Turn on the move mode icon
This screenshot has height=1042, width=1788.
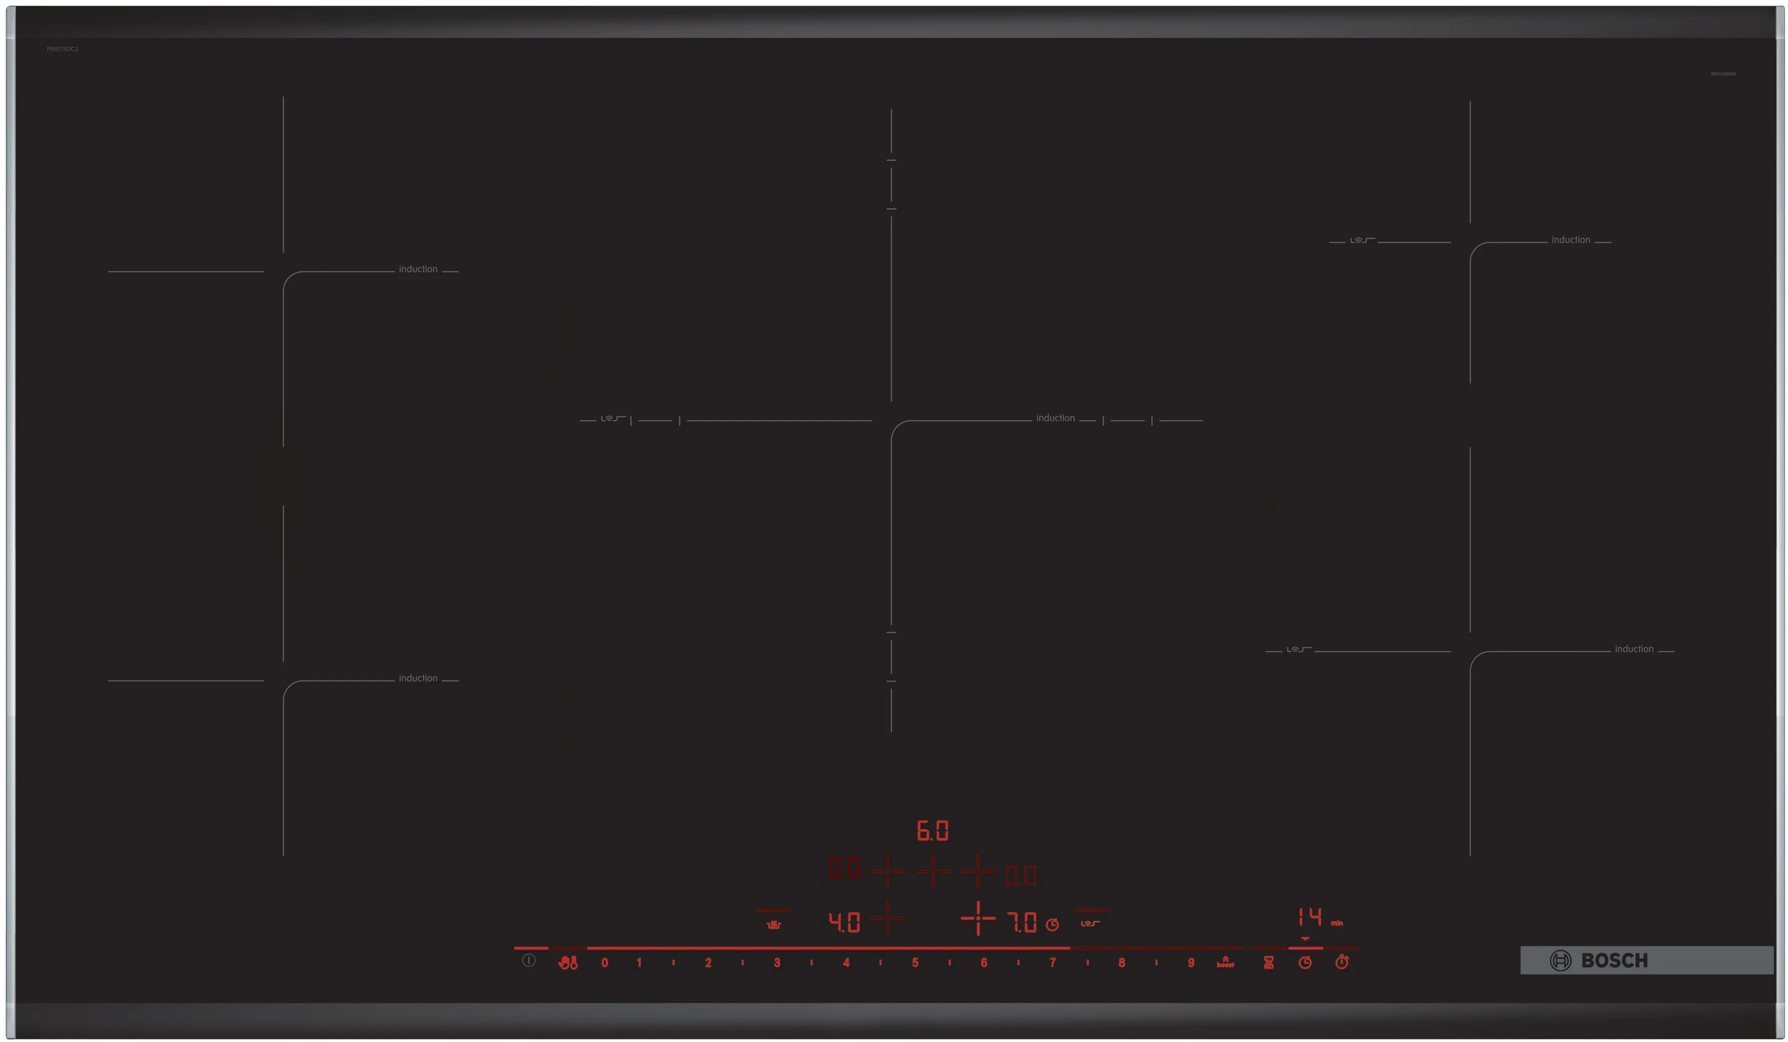point(1091,923)
